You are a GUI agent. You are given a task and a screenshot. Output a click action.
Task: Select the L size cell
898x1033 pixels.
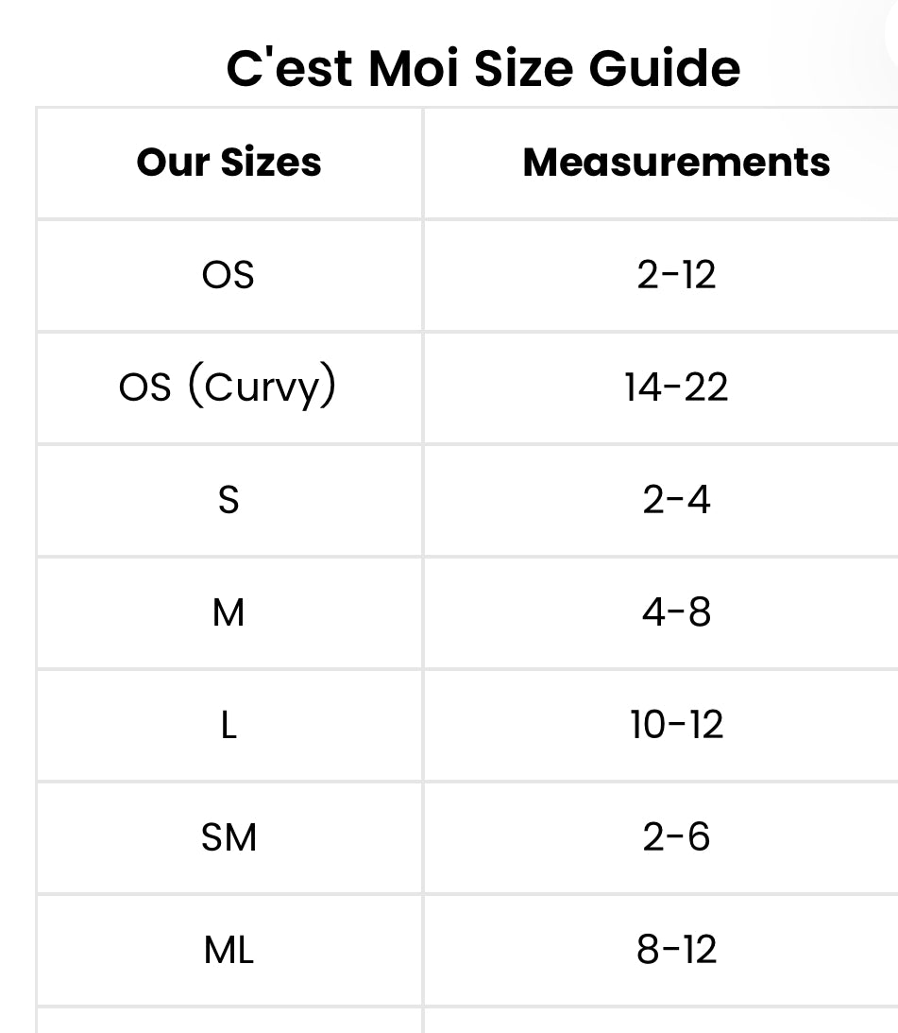click(x=229, y=725)
